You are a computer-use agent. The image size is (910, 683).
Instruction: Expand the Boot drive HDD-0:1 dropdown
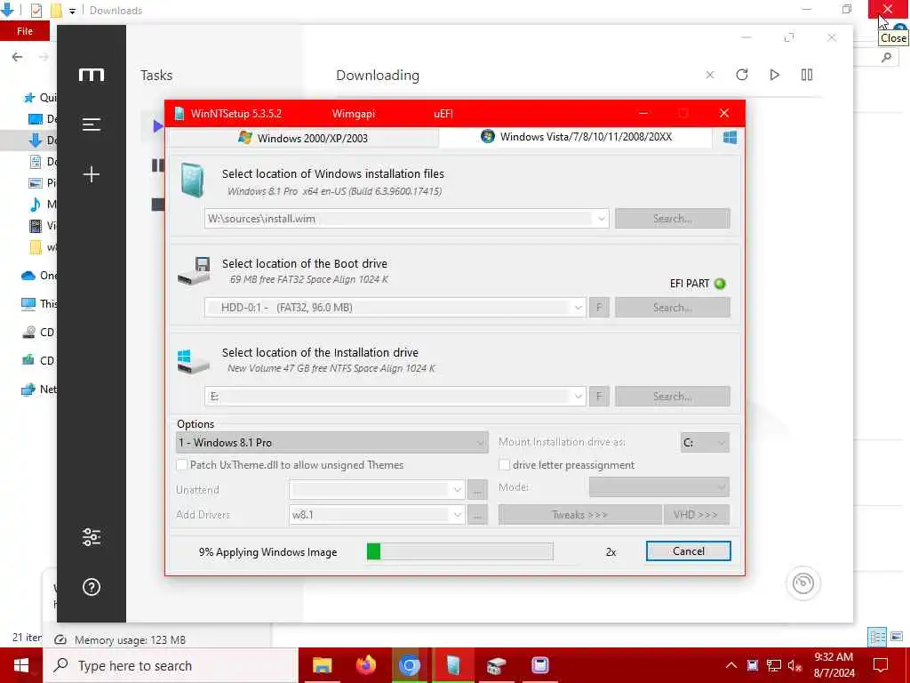[578, 308]
